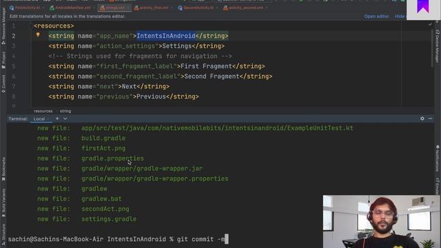Click settings.gradle in terminal output

[109, 219]
